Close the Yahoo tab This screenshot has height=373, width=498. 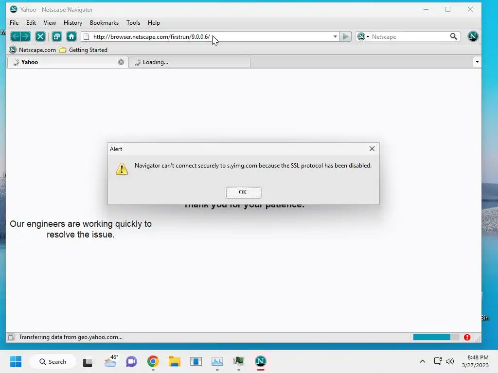pyautogui.click(x=121, y=62)
